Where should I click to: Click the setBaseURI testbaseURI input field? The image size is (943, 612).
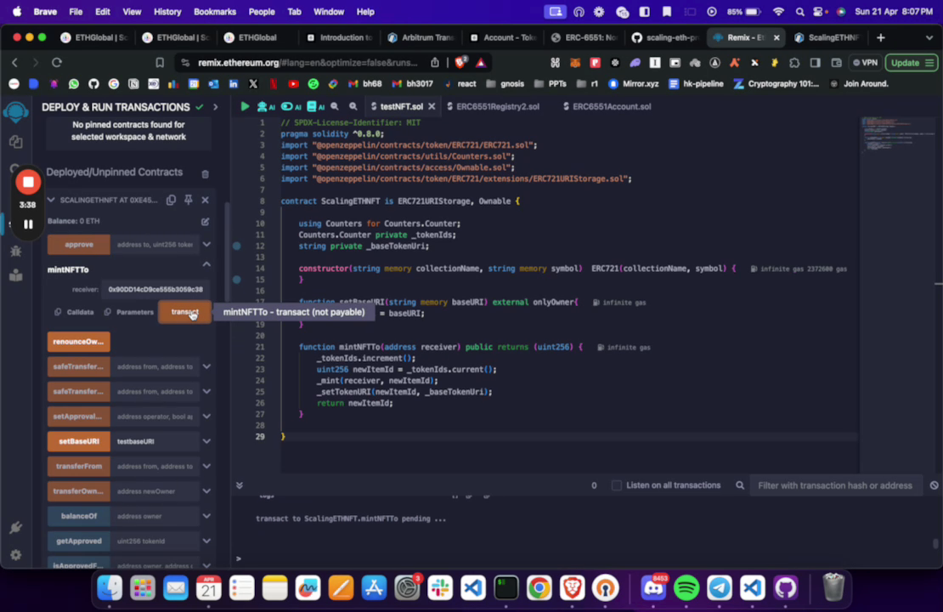[155, 441]
